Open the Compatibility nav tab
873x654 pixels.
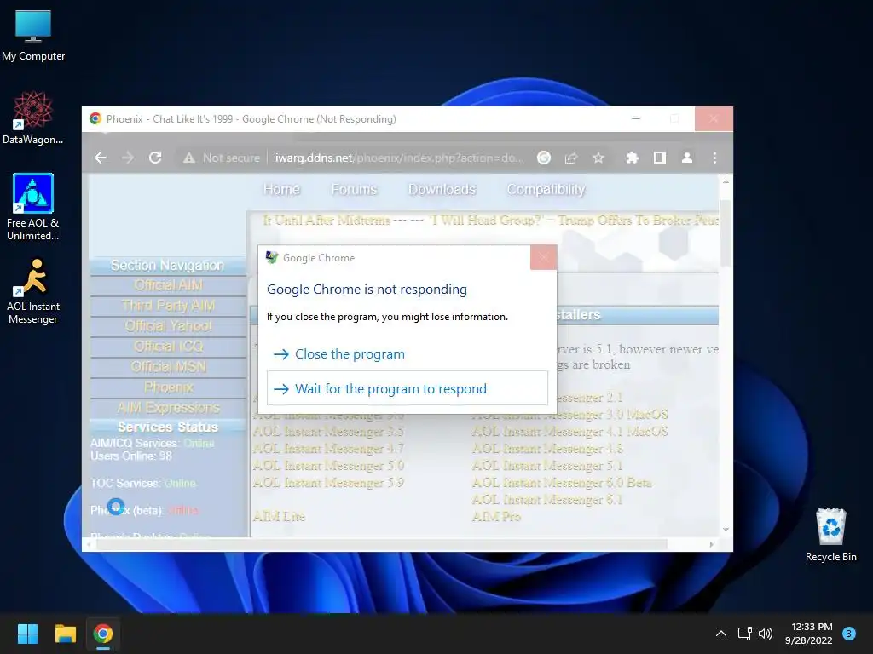click(x=546, y=190)
